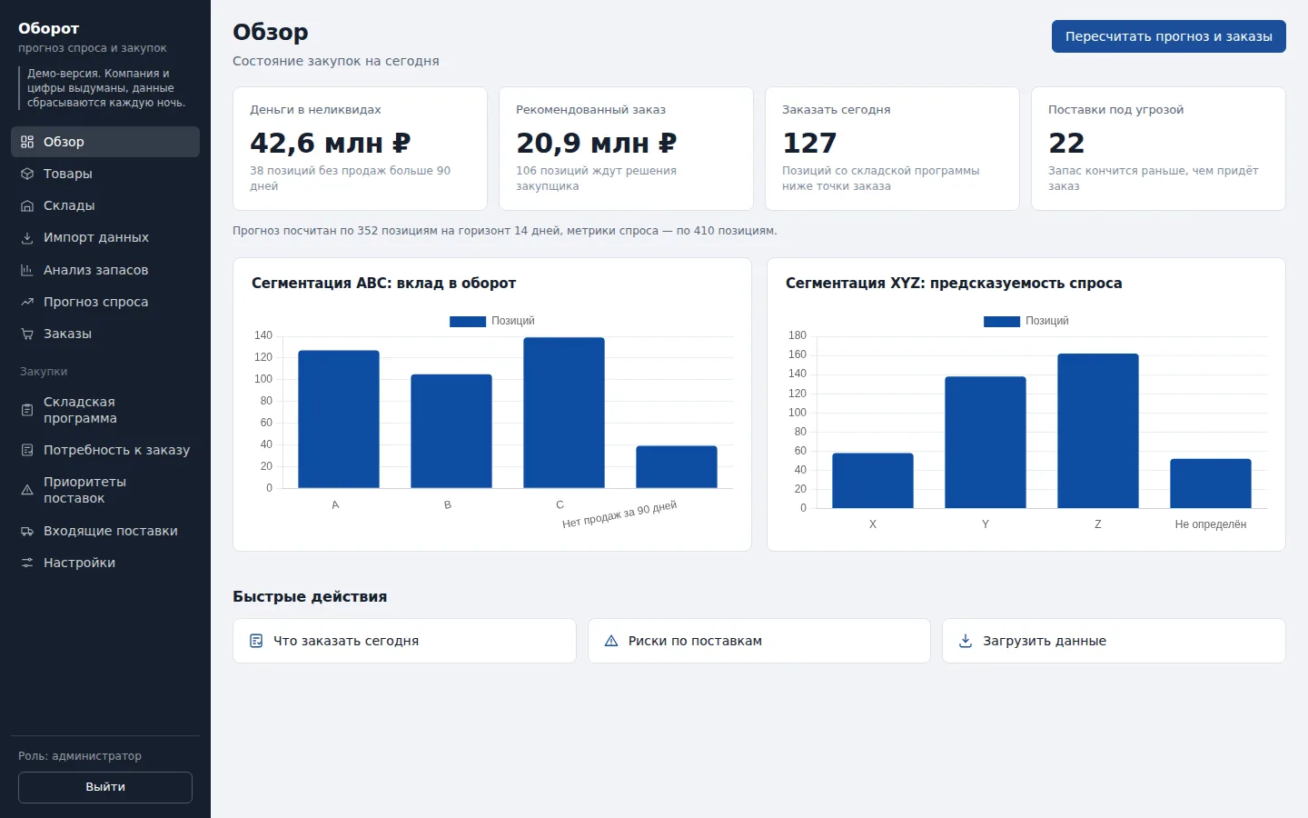Navigate to Прогноз спроса
Screen dimensions: 1308x818
pos(105,302)
